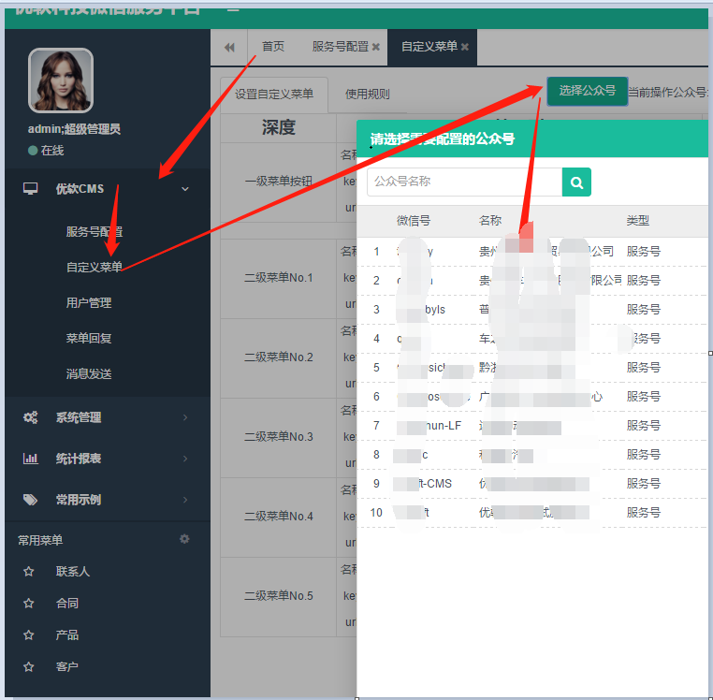Image resolution: width=713 pixels, height=700 pixels.
Task: Select row 3 with ID ending byls
Action: click(x=533, y=310)
